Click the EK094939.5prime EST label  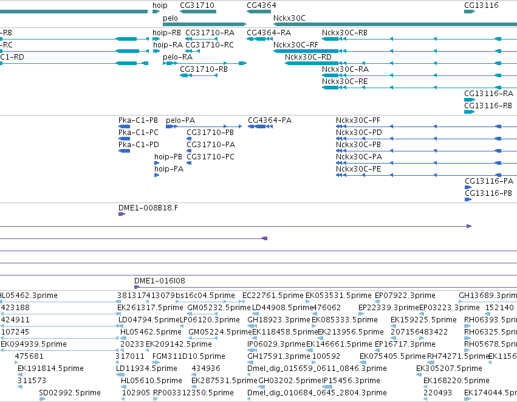33,345
